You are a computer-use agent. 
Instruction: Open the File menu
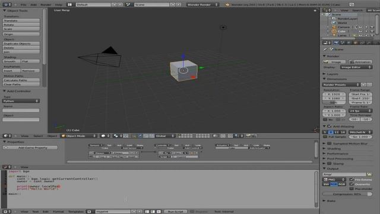tap(23, 5)
